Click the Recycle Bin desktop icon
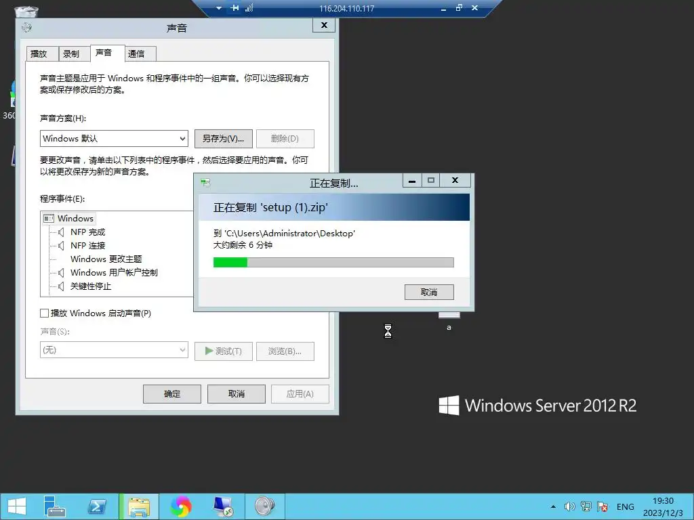The height and width of the screenshot is (520, 694). pyautogui.click(x=26, y=12)
